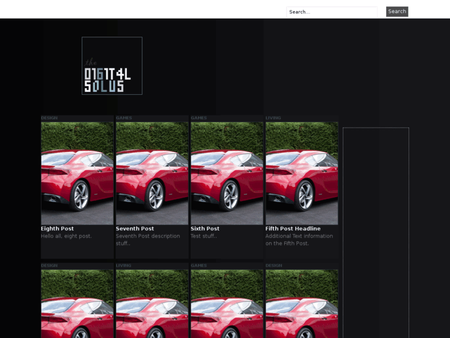Click the text 'Hello all, eight post.'
Image resolution: width=450 pixels, height=338 pixels.
point(66,236)
